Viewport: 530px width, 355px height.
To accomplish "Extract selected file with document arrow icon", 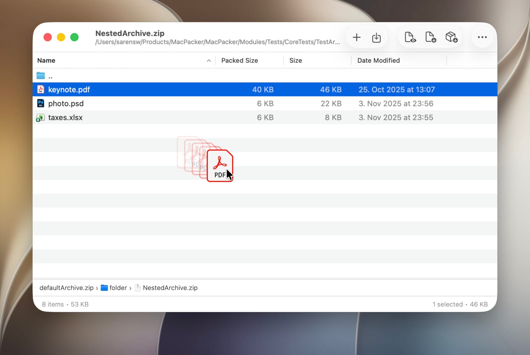I will click(x=431, y=37).
